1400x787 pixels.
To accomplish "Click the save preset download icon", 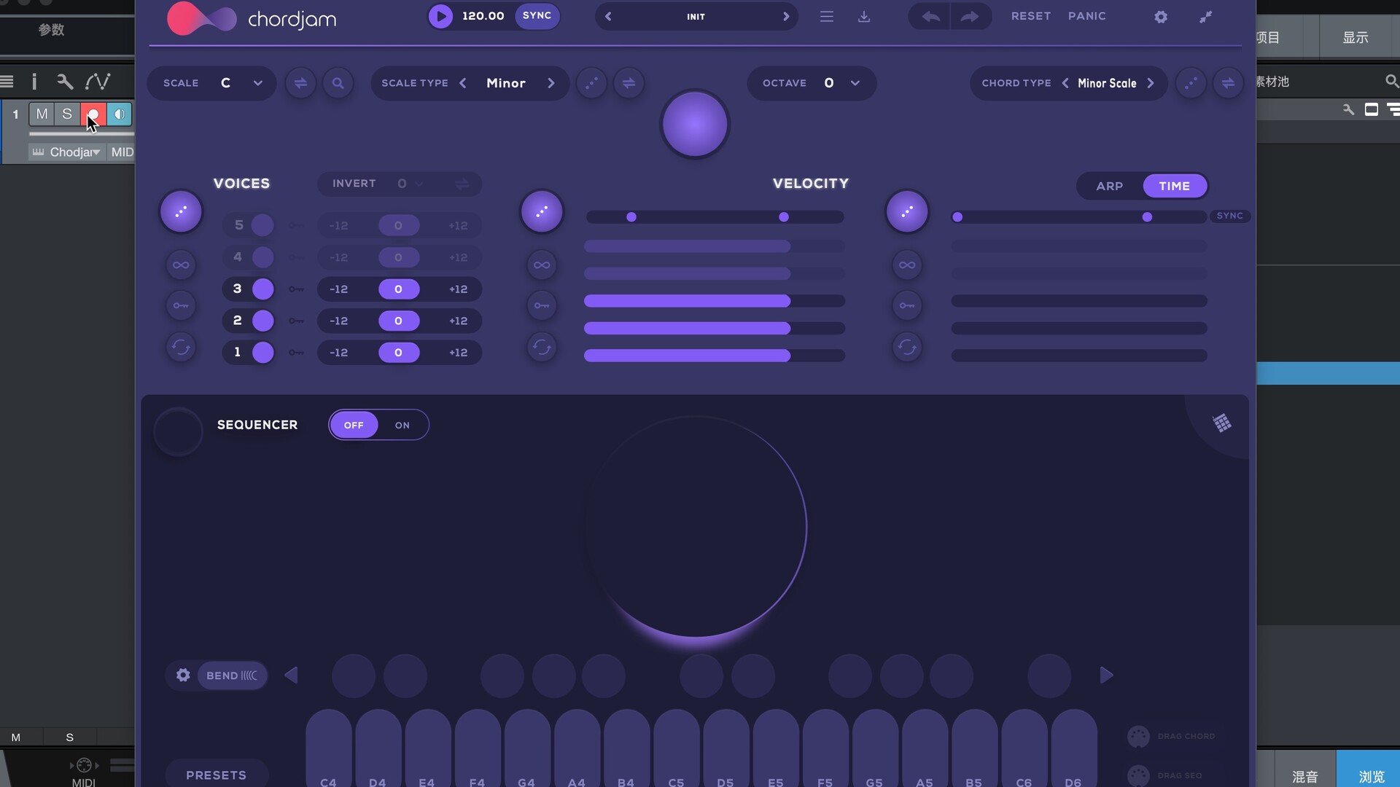I will tap(864, 16).
